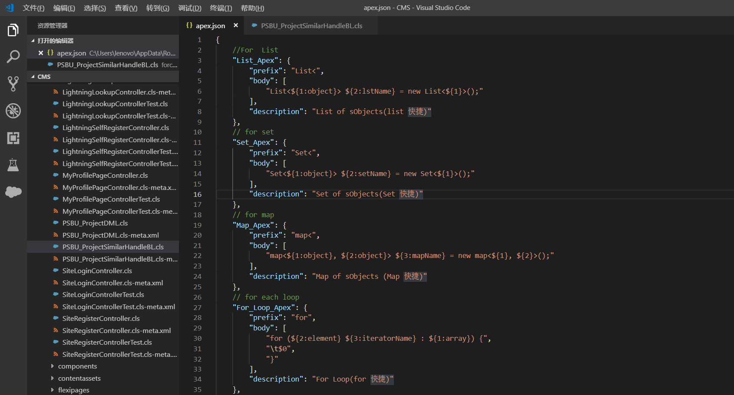Close the apex.json editor tab
Viewport: 734px width, 395px height.
236,25
